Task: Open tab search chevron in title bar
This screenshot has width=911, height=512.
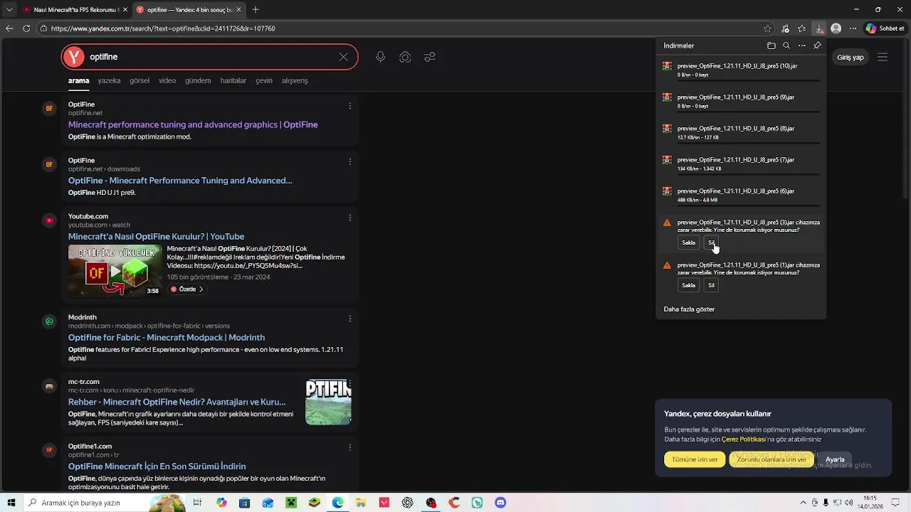Action: [9, 9]
